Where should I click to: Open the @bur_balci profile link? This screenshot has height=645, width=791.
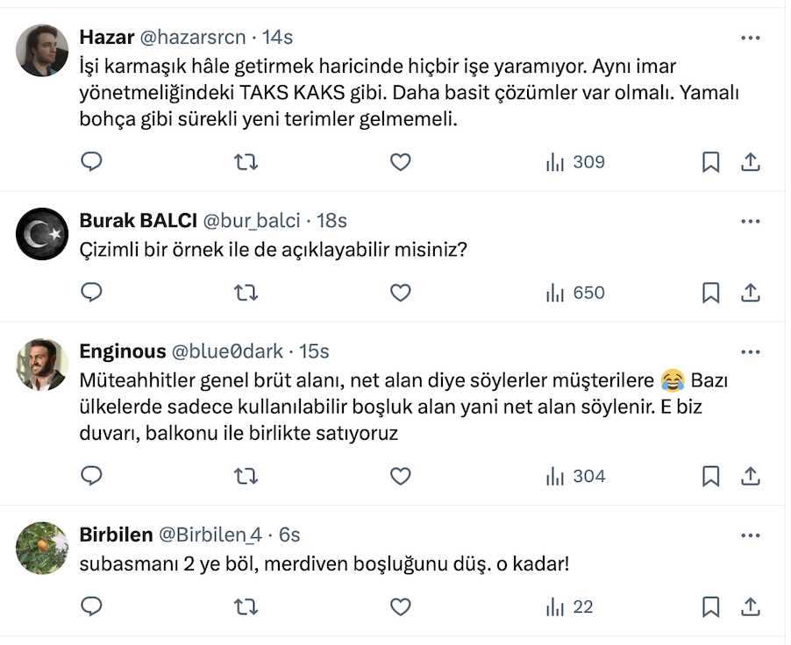(252, 221)
